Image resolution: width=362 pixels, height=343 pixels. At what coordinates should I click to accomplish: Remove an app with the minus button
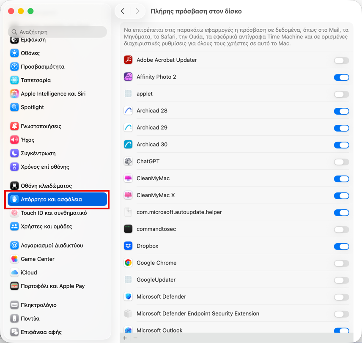[x=135, y=338]
